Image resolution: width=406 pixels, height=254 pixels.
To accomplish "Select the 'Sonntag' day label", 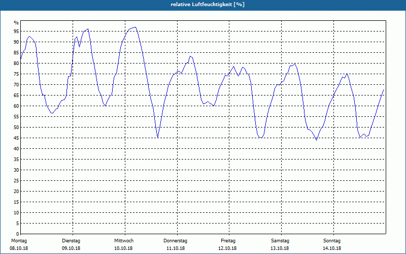I will point(332,241).
